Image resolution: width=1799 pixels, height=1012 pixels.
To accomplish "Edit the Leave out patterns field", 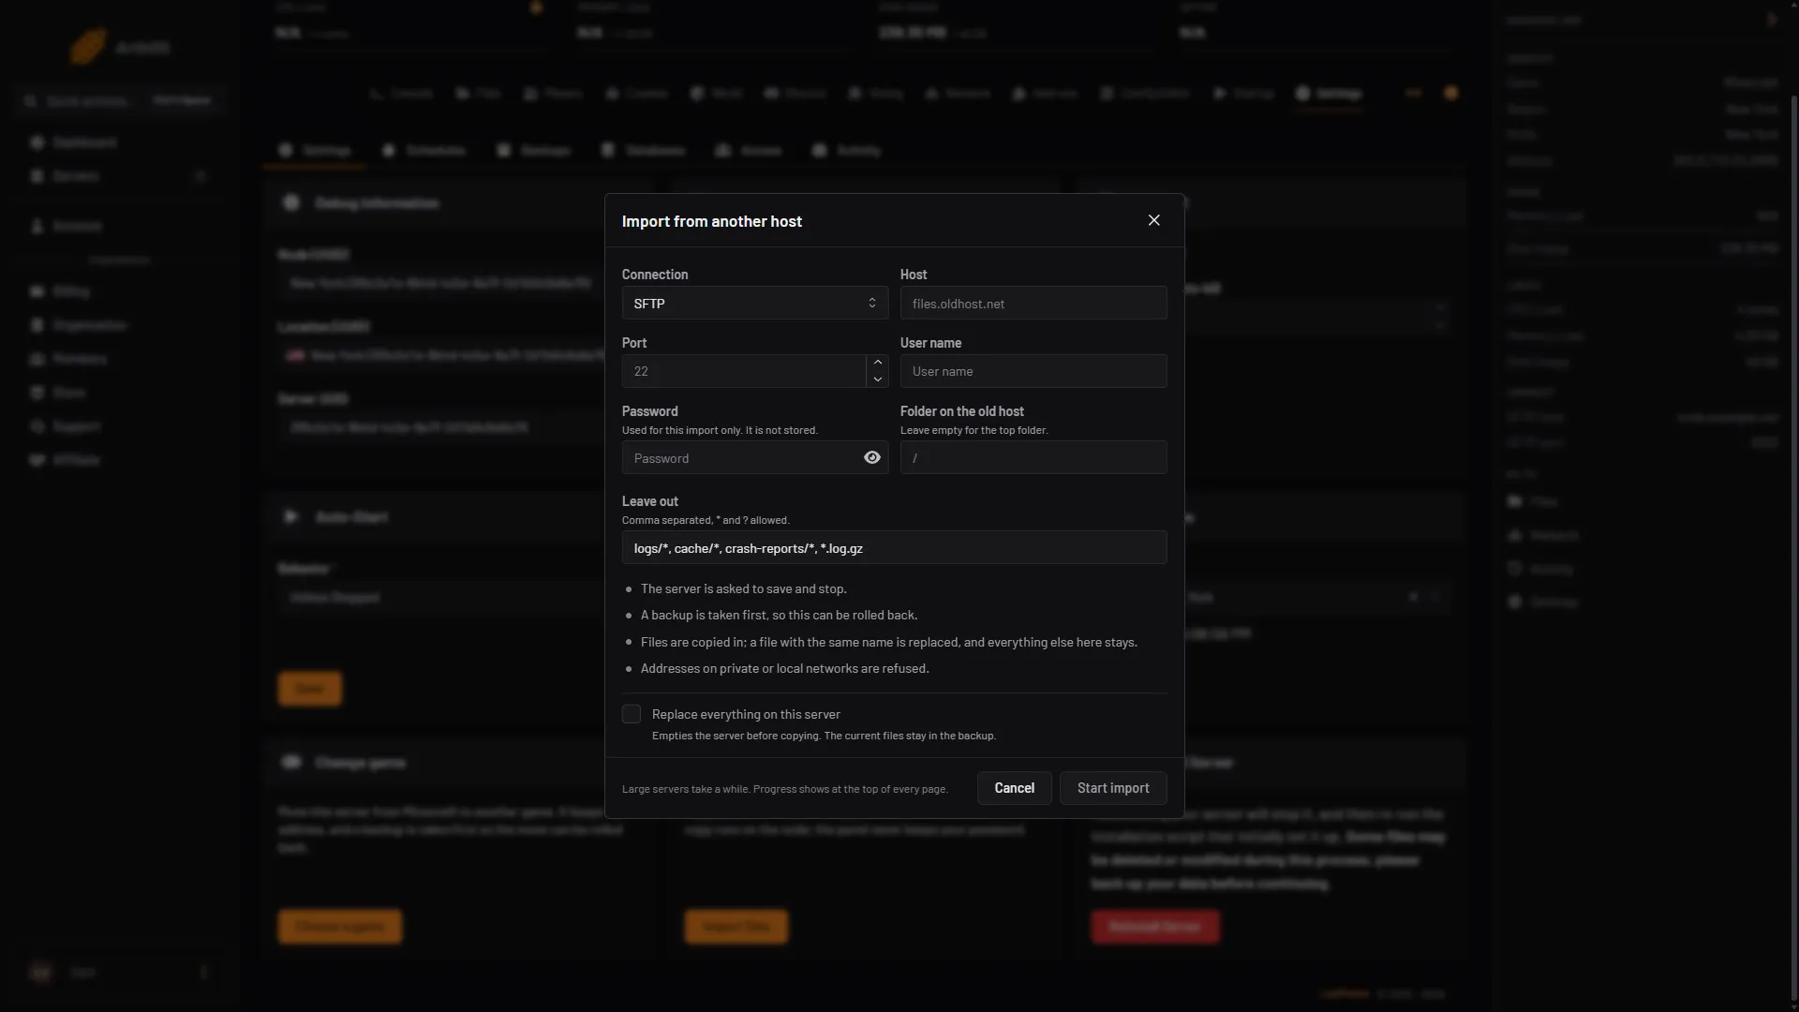I will (894, 548).
